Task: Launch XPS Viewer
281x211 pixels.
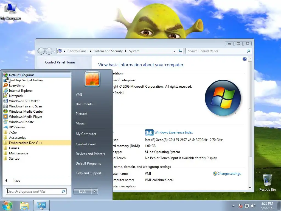Action: pyautogui.click(x=37, y=127)
